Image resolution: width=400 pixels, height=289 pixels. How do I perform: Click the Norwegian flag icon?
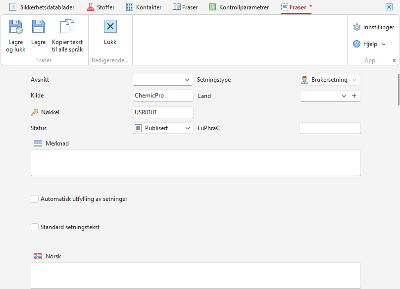click(38, 256)
